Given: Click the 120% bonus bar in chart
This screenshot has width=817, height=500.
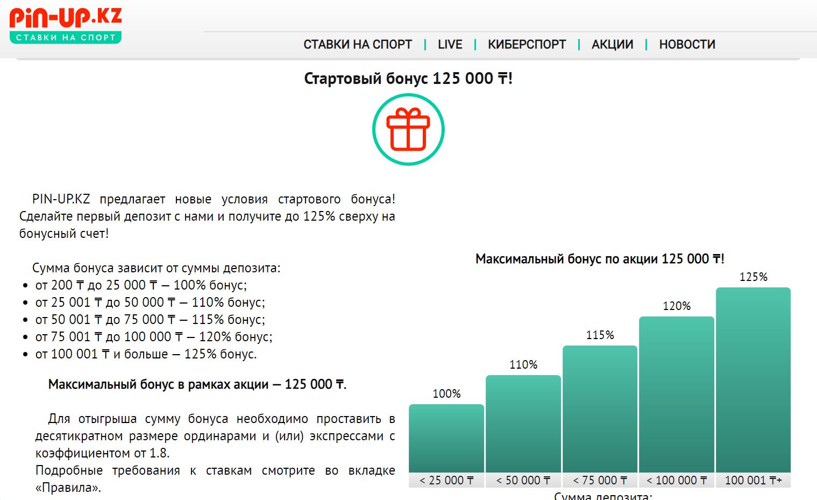Looking at the screenshot, I should coord(677,395).
